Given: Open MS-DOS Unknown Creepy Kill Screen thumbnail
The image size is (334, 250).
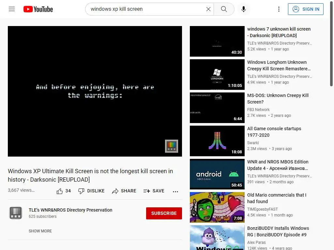Looking at the screenshot, I should tap(217, 107).
